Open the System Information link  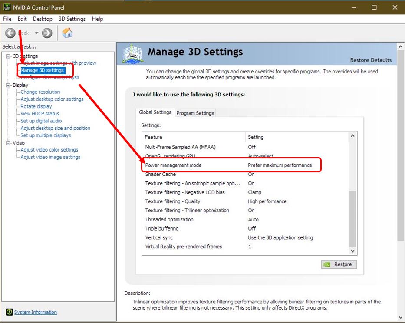tap(36, 312)
